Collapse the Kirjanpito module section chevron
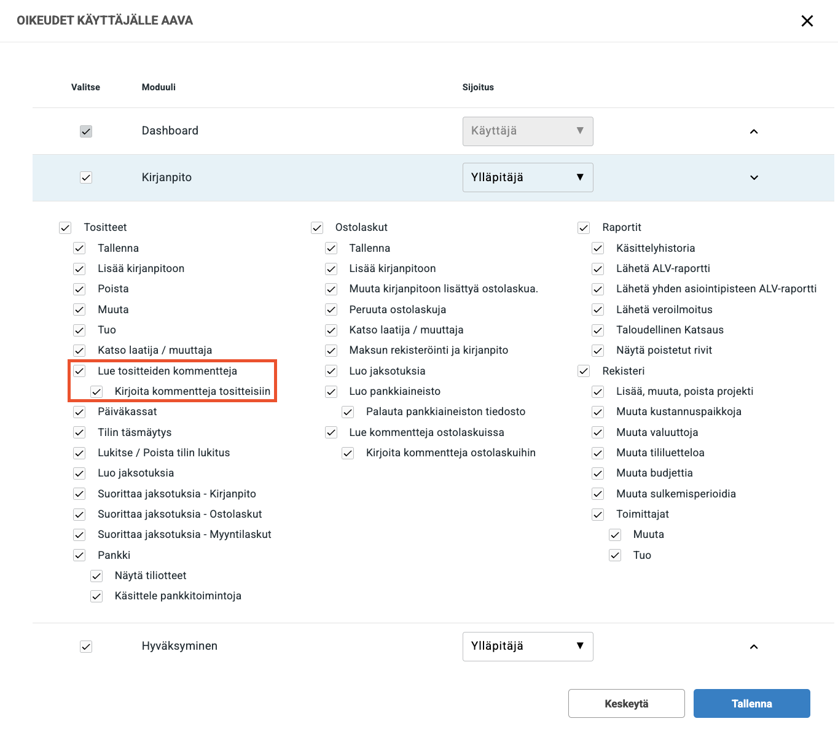This screenshot has height=732, width=838. coord(754,177)
